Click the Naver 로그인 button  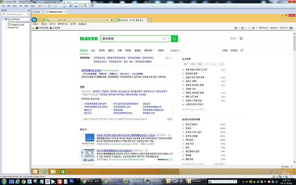point(234,38)
